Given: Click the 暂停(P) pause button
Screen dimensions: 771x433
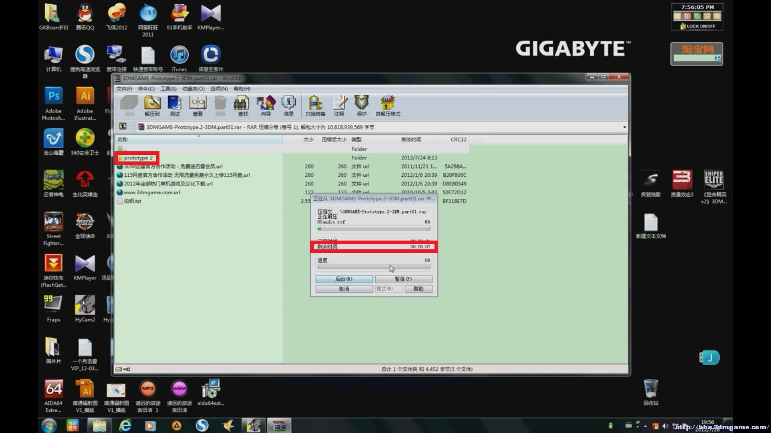Looking at the screenshot, I should pos(404,279).
